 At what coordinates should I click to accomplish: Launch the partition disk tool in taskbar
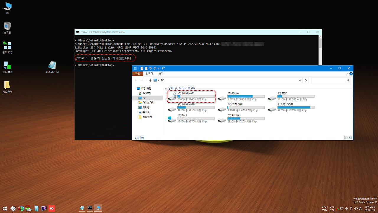21,208
